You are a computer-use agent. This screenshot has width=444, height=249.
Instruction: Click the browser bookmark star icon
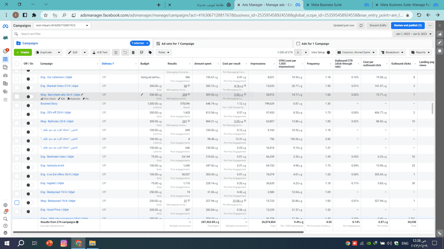(46, 15)
